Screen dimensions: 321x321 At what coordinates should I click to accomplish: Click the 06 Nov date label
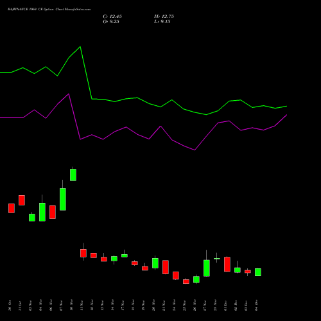tap(51, 306)
